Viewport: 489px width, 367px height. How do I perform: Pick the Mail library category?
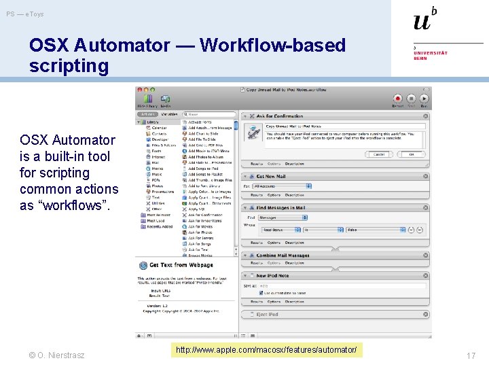click(x=153, y=162)
